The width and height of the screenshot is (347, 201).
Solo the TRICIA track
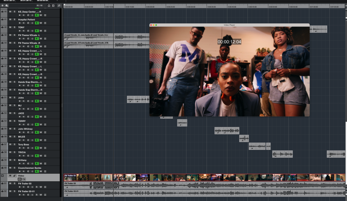(x=14, y=152)
